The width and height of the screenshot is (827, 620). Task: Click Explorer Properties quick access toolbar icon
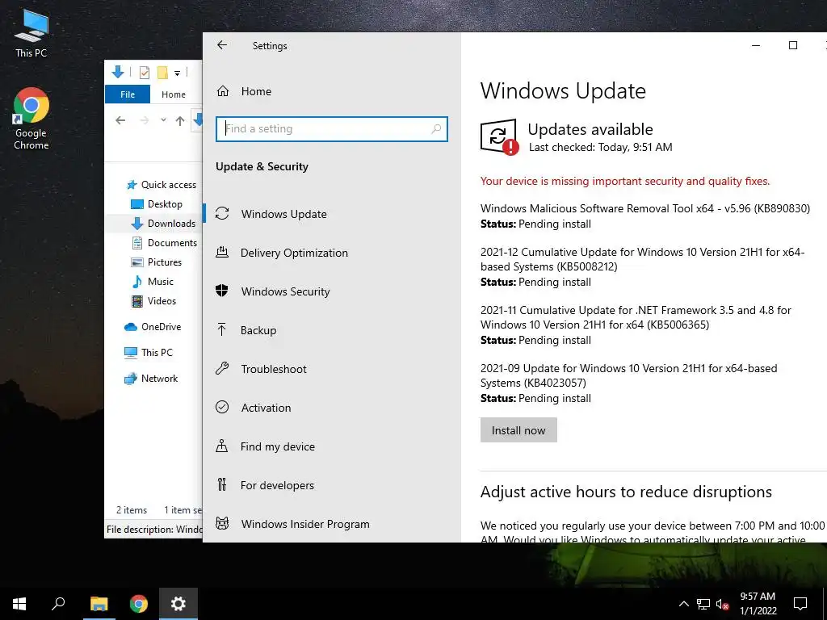click(144, 72)
